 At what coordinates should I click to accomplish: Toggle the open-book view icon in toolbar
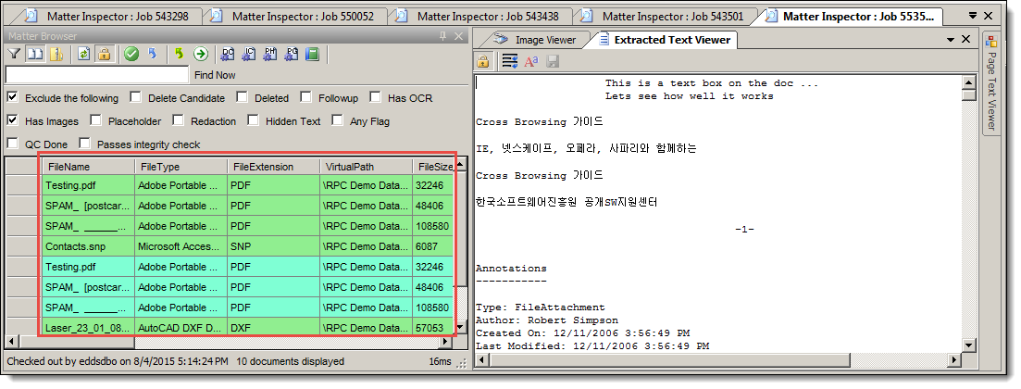click(x=35, y=55)
